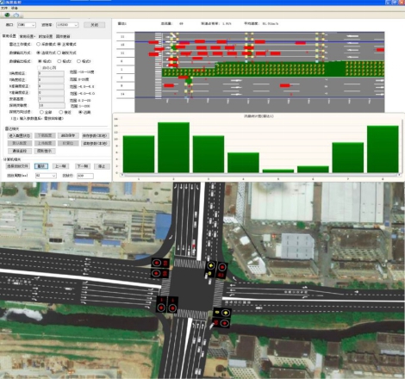Click top-left red lamp of northwest traffic light

click(157, 263)
